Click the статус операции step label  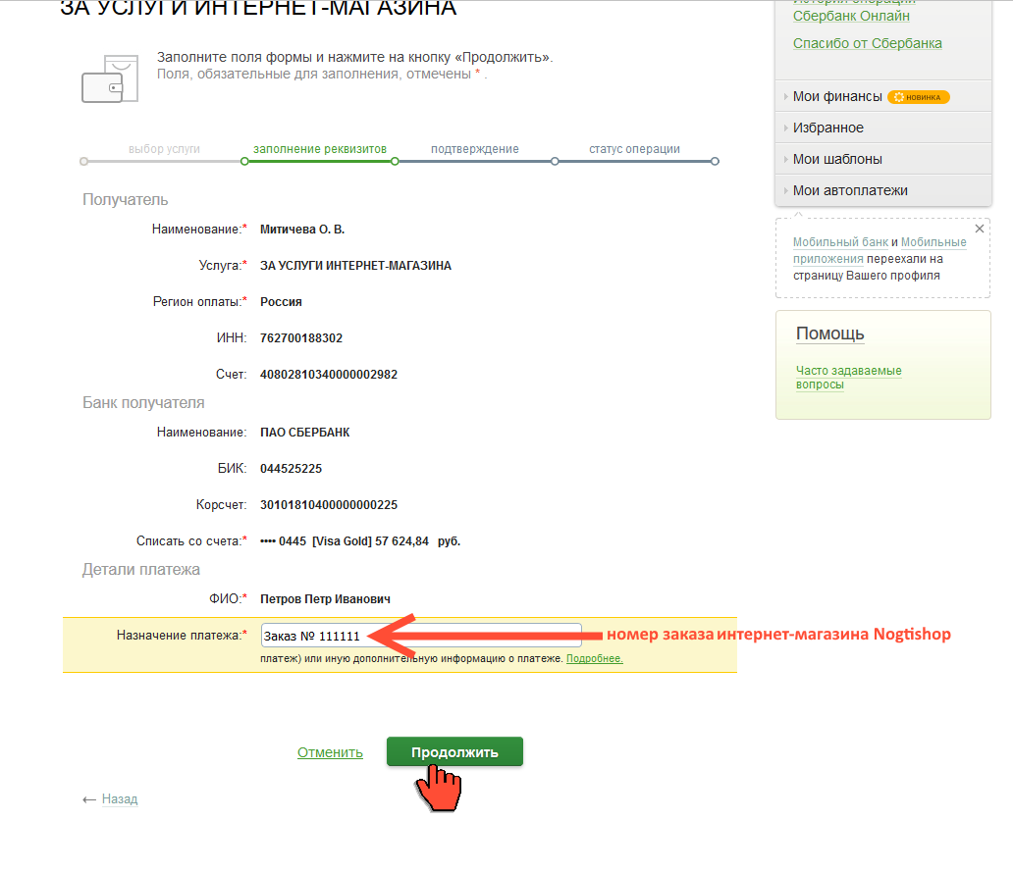coord(634,149)
